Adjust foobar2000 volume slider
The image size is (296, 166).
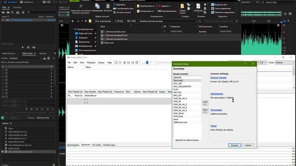pyautogui.click(x=147, y=63)
